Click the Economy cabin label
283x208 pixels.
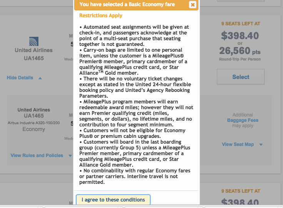coord(34,129)
